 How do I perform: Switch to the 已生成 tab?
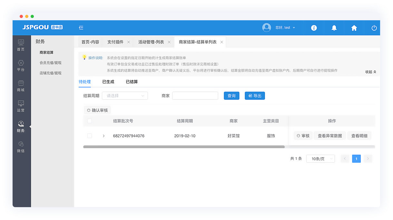pos(108,82)
